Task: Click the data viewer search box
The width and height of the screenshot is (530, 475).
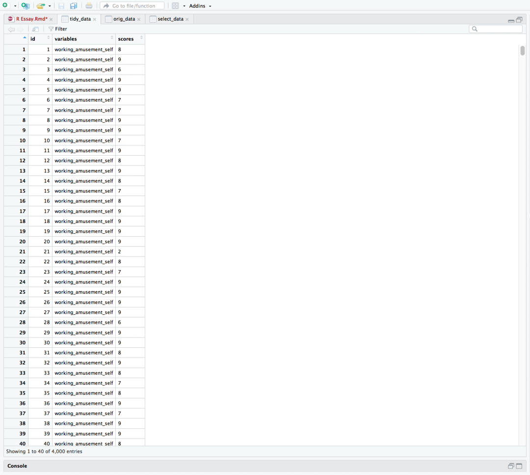Action: [x=496, y=29]
